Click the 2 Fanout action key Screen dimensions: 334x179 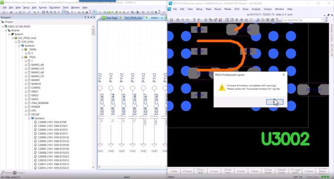tap(187, 171)
